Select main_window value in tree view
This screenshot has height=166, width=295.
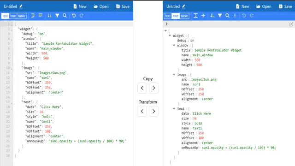(x=203, y=55)
